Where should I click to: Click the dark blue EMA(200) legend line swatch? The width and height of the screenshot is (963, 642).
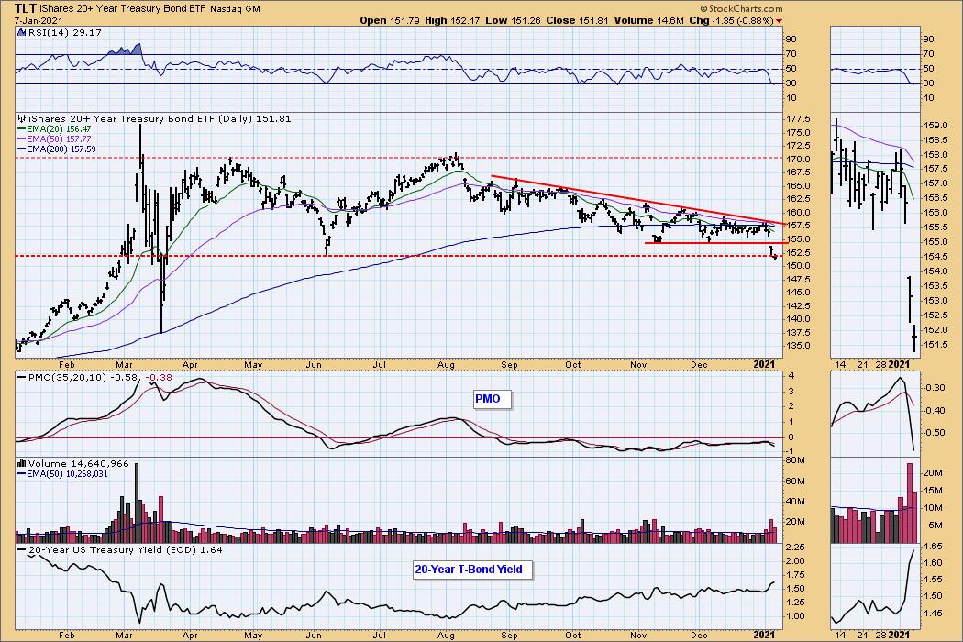click(x=21, y=149)
